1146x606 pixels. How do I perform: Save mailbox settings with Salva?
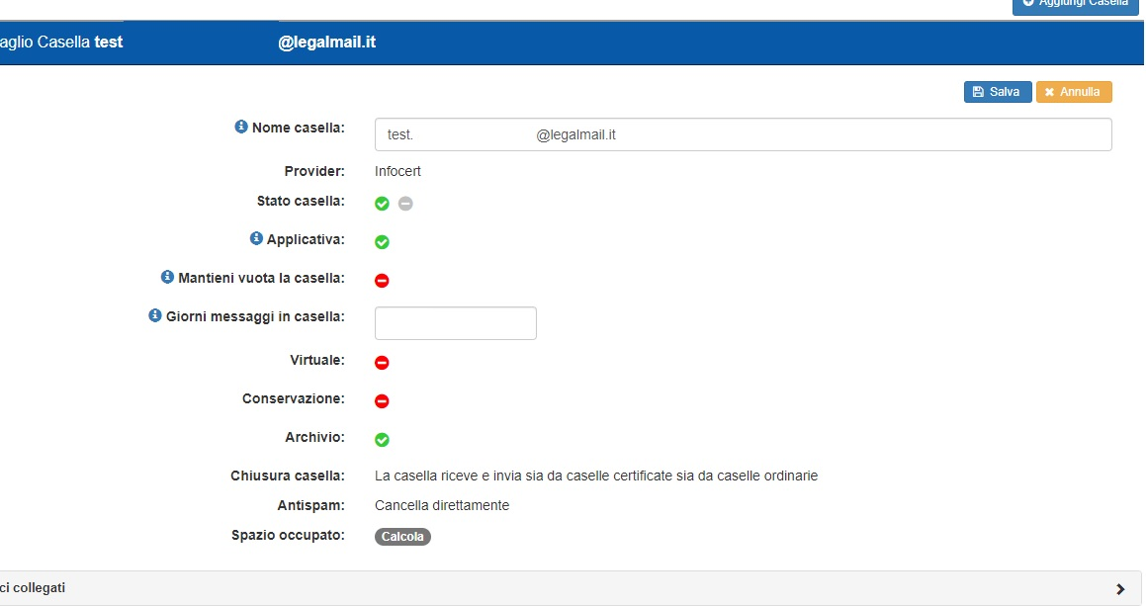pyautogui.click(x=998, y=92)
